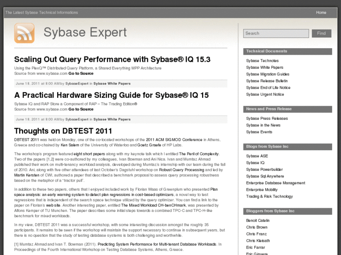Open the Sybase Powerbuilder blog link
Viewport: 341px width, 255px height.
(265, 169)
